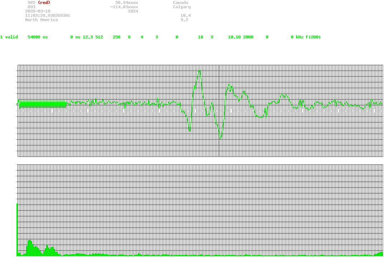
Task: Select the Country value Canada
Action: pyautogui.click(x=180, y=3)
